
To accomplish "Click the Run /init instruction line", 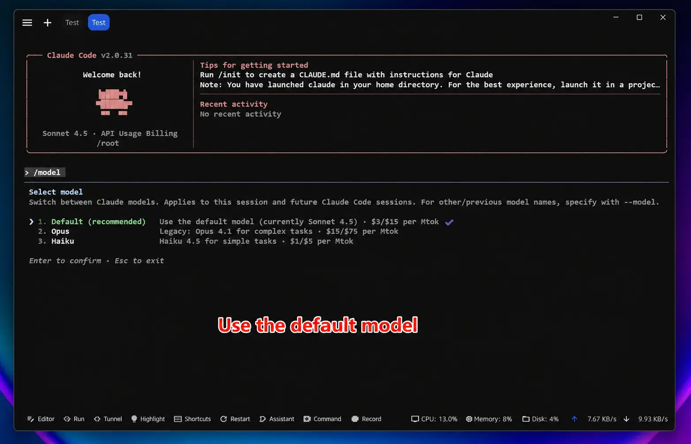I will (346, 75).
